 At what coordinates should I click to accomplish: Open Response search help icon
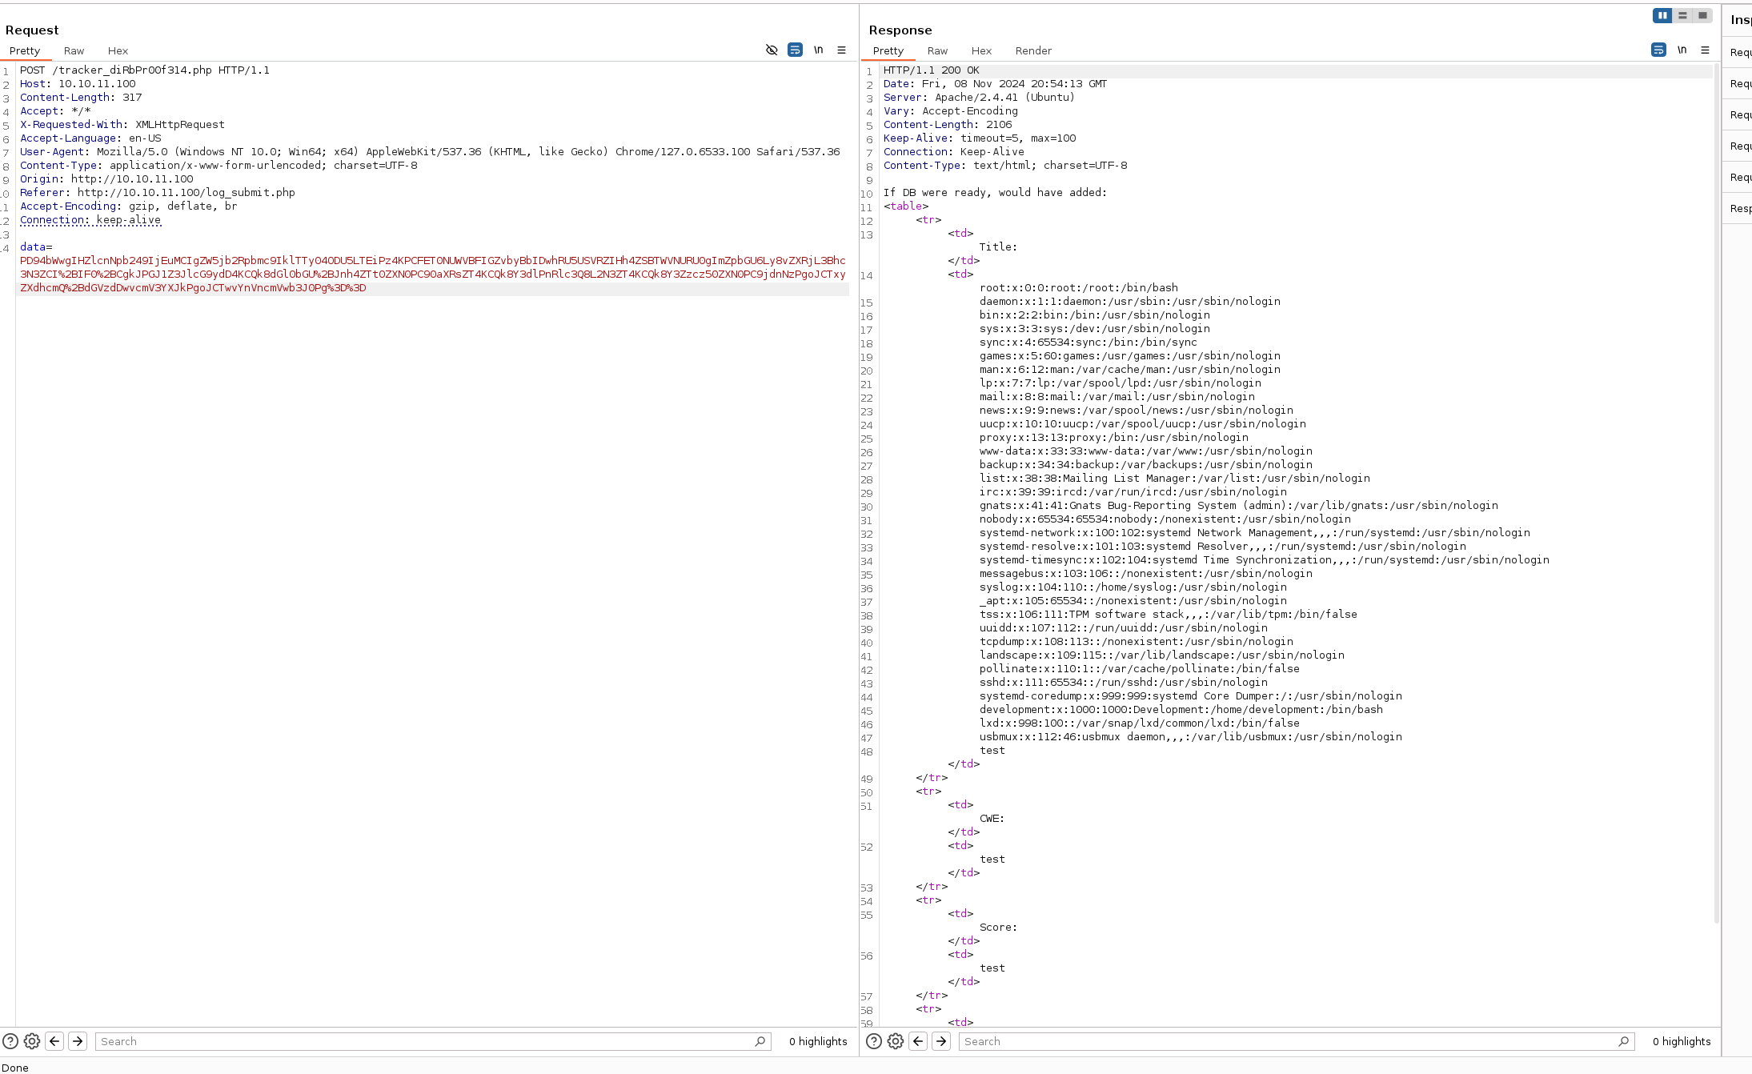874,1041
